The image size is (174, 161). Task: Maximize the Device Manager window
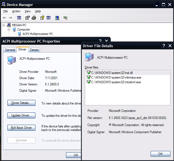pyautogui.click(x=163, y=5)
